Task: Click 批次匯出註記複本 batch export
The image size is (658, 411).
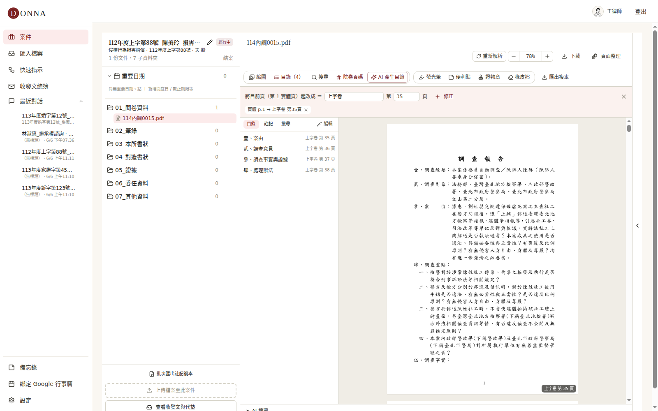Action: point(171,374)
